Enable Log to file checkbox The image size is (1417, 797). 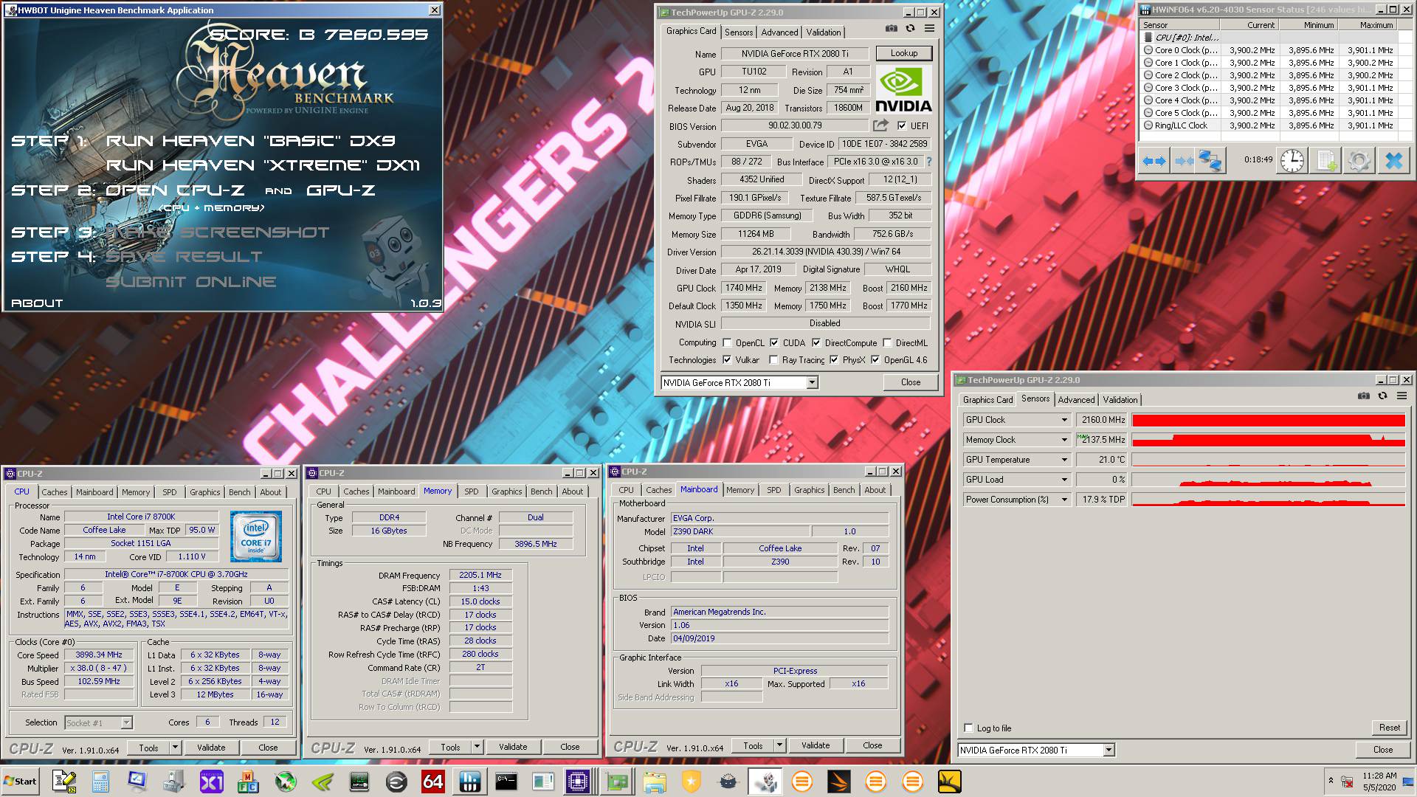point(969,728)
